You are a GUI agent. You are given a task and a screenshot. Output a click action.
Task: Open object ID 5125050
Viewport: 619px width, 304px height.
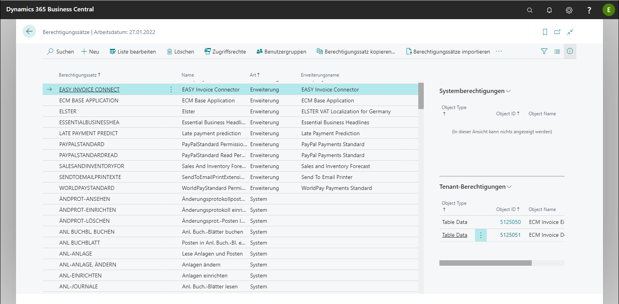510,222
